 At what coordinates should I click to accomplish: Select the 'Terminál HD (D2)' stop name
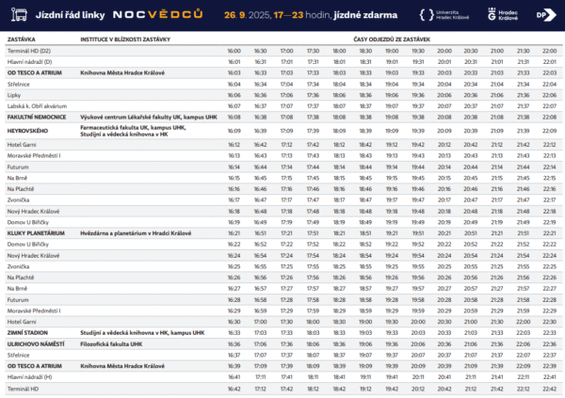pyautogui.click(x=29, y=51)
